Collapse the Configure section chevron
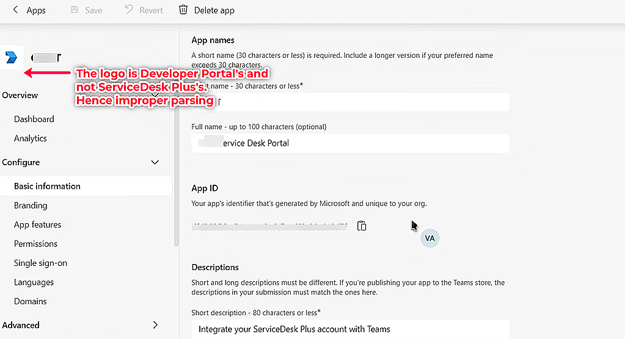Viewport: 625px width, 339px height. 155,162
